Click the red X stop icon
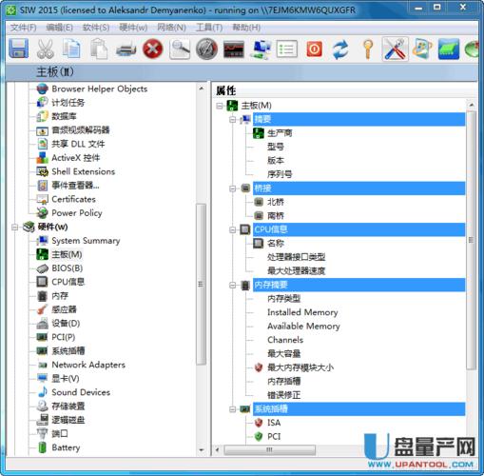 [x=153, y=50]
